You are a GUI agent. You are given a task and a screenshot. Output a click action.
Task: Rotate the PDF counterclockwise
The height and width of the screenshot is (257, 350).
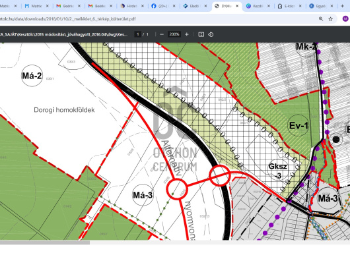pos(211,34)
